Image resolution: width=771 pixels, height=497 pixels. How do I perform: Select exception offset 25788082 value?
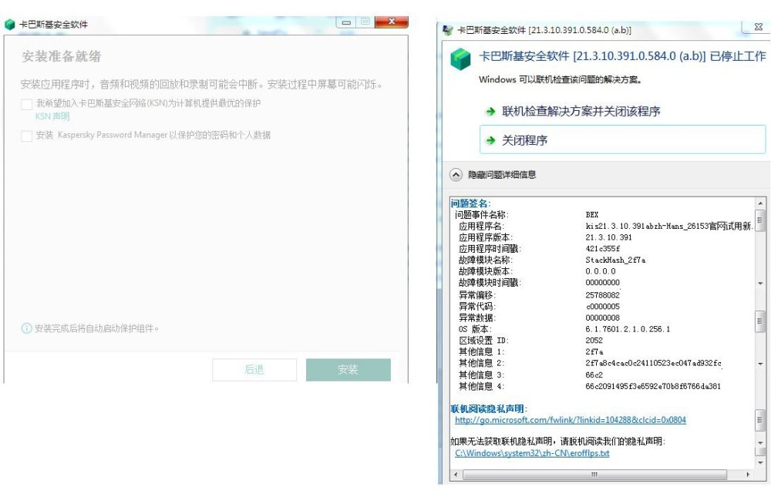click(x=602, y=295)
